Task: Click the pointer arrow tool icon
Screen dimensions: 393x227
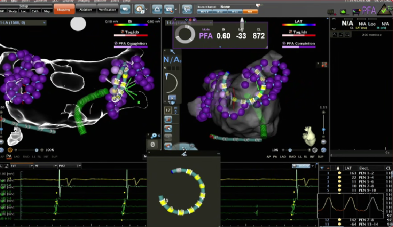Action: click(x=172, y=51)
